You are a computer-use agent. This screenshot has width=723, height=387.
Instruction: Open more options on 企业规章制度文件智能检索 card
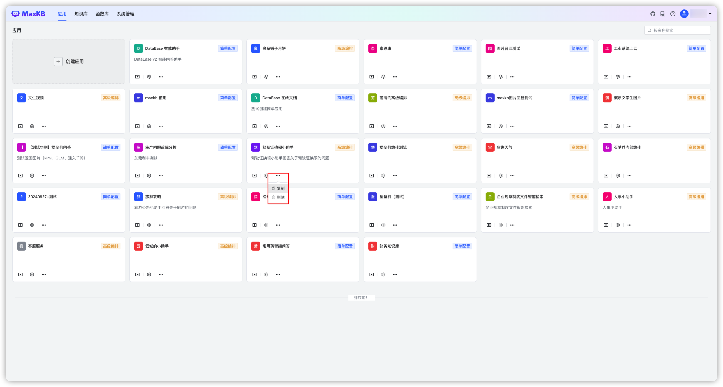pos(512,225)
